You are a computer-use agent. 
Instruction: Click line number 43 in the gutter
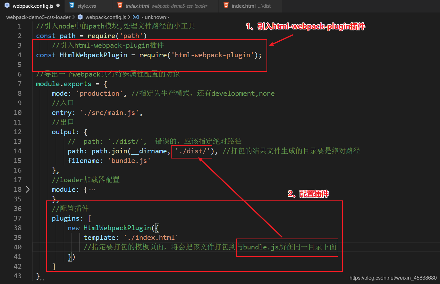[x=18, y=276]
